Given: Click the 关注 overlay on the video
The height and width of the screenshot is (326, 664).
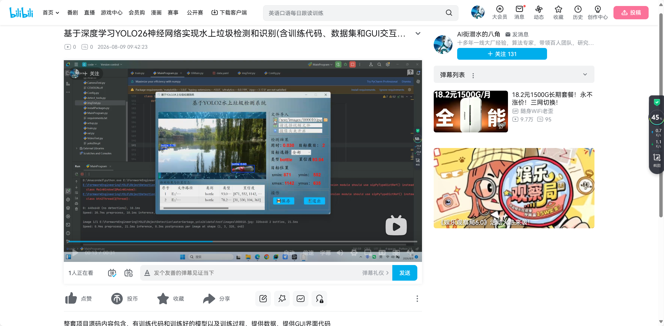Looking at the screenshot, I should click(91, 74).
